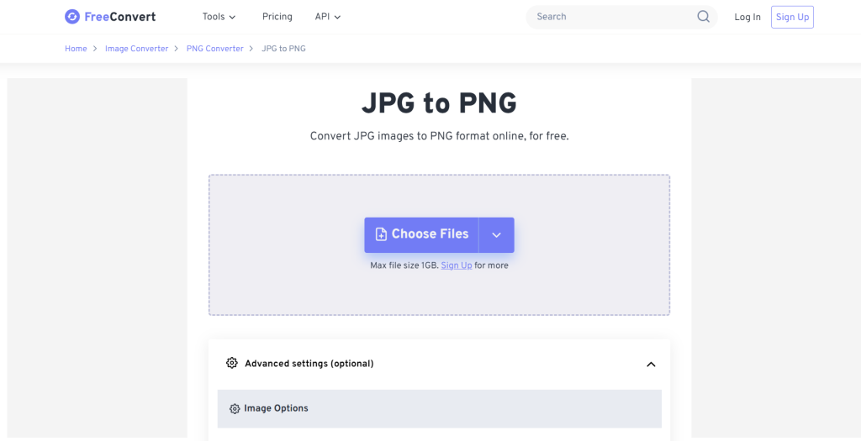Click the FreeConvert logo icon

72,17
